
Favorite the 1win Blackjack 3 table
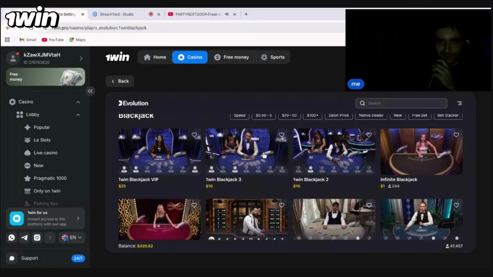[282, 135]
